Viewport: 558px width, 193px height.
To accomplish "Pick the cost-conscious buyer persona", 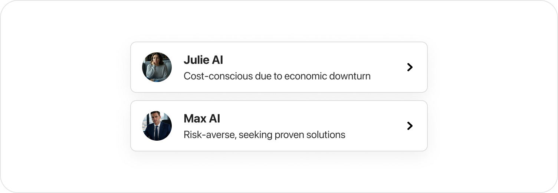I will tap(279, 67).
